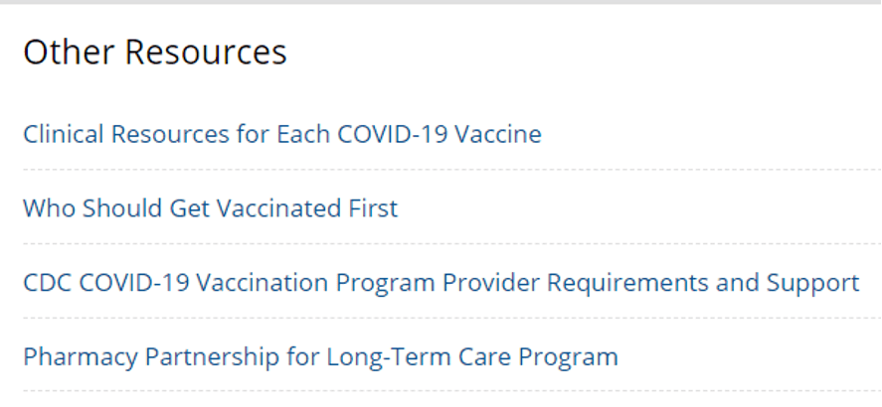Click the last link under Other Resources
The width and height of the screenshot is (882, 407).
[x=320, y=356]
